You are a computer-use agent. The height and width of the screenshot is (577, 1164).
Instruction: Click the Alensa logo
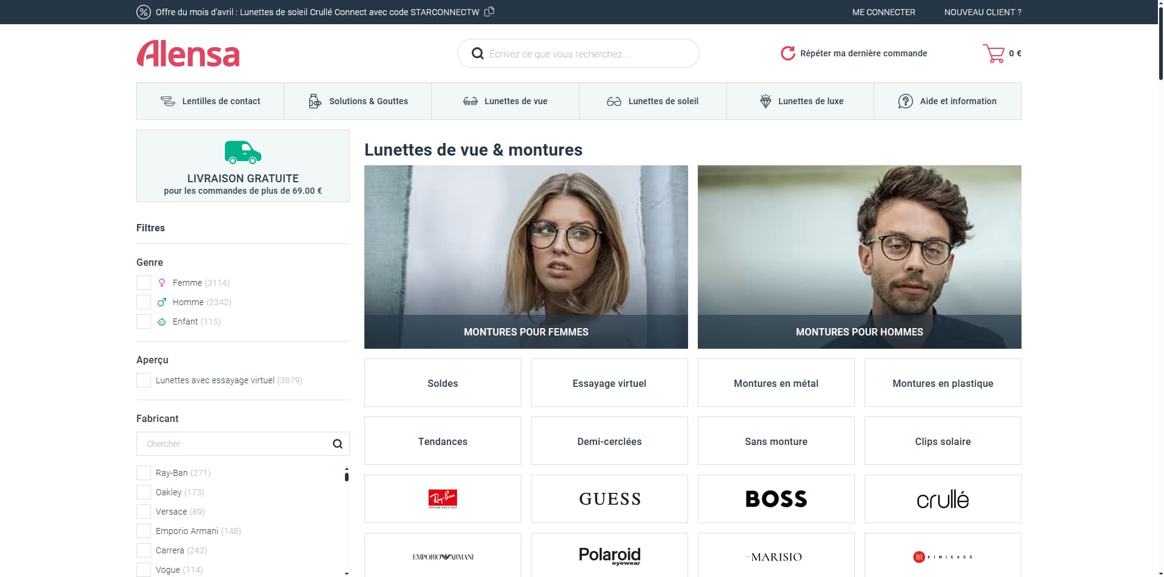click(x=188, y=53)
